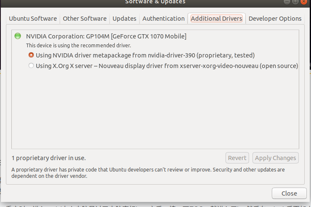Close the Software & Updates dialog
Viewport: 311px width, 207px height.
click(x=289, y=193)
